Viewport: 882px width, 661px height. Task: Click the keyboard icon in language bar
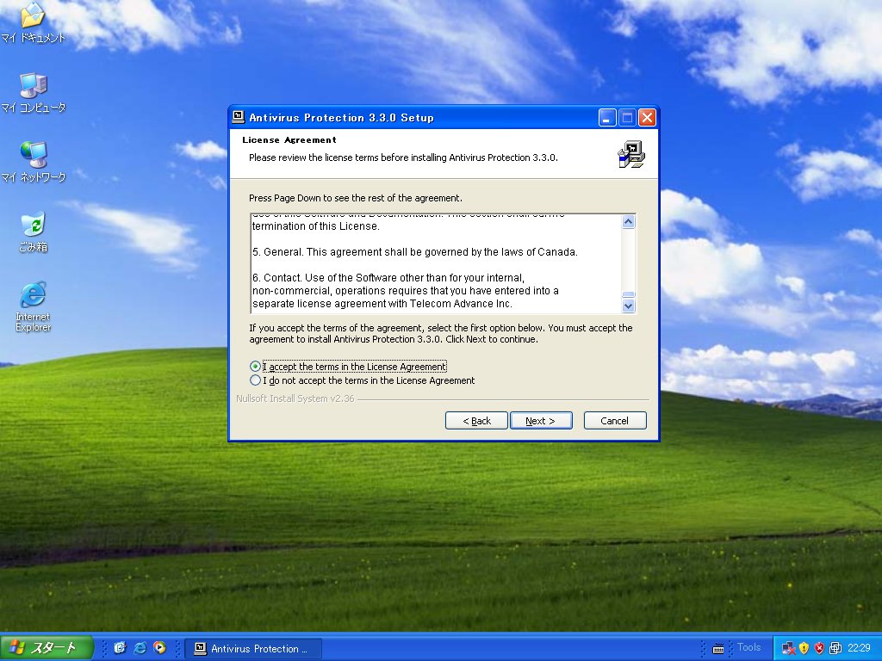pos(718,649)
